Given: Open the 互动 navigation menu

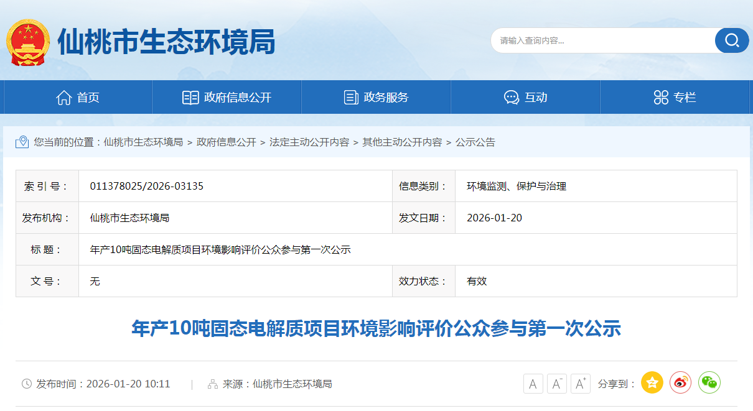Looking at the screenshot, I should [525, 96].
